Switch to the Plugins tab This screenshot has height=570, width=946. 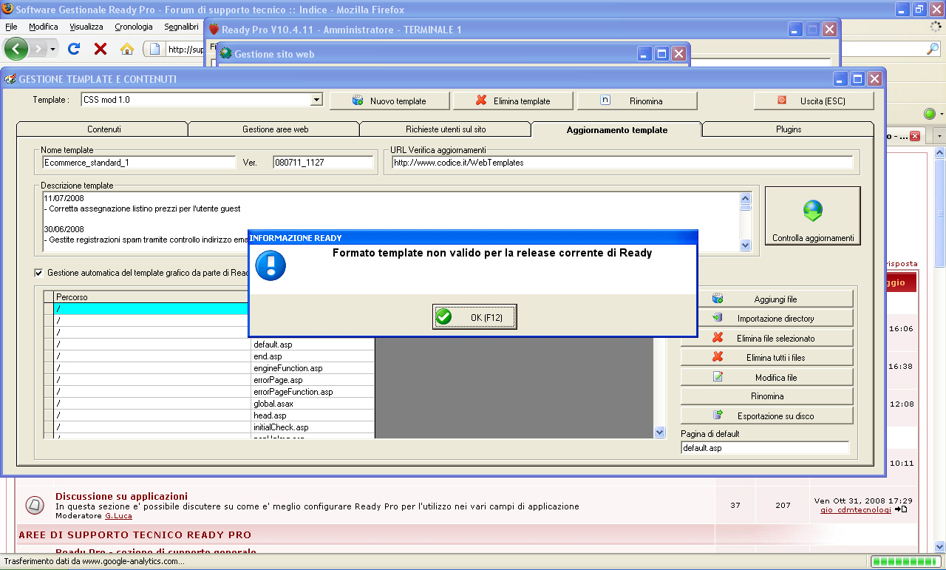coord(789,129)
